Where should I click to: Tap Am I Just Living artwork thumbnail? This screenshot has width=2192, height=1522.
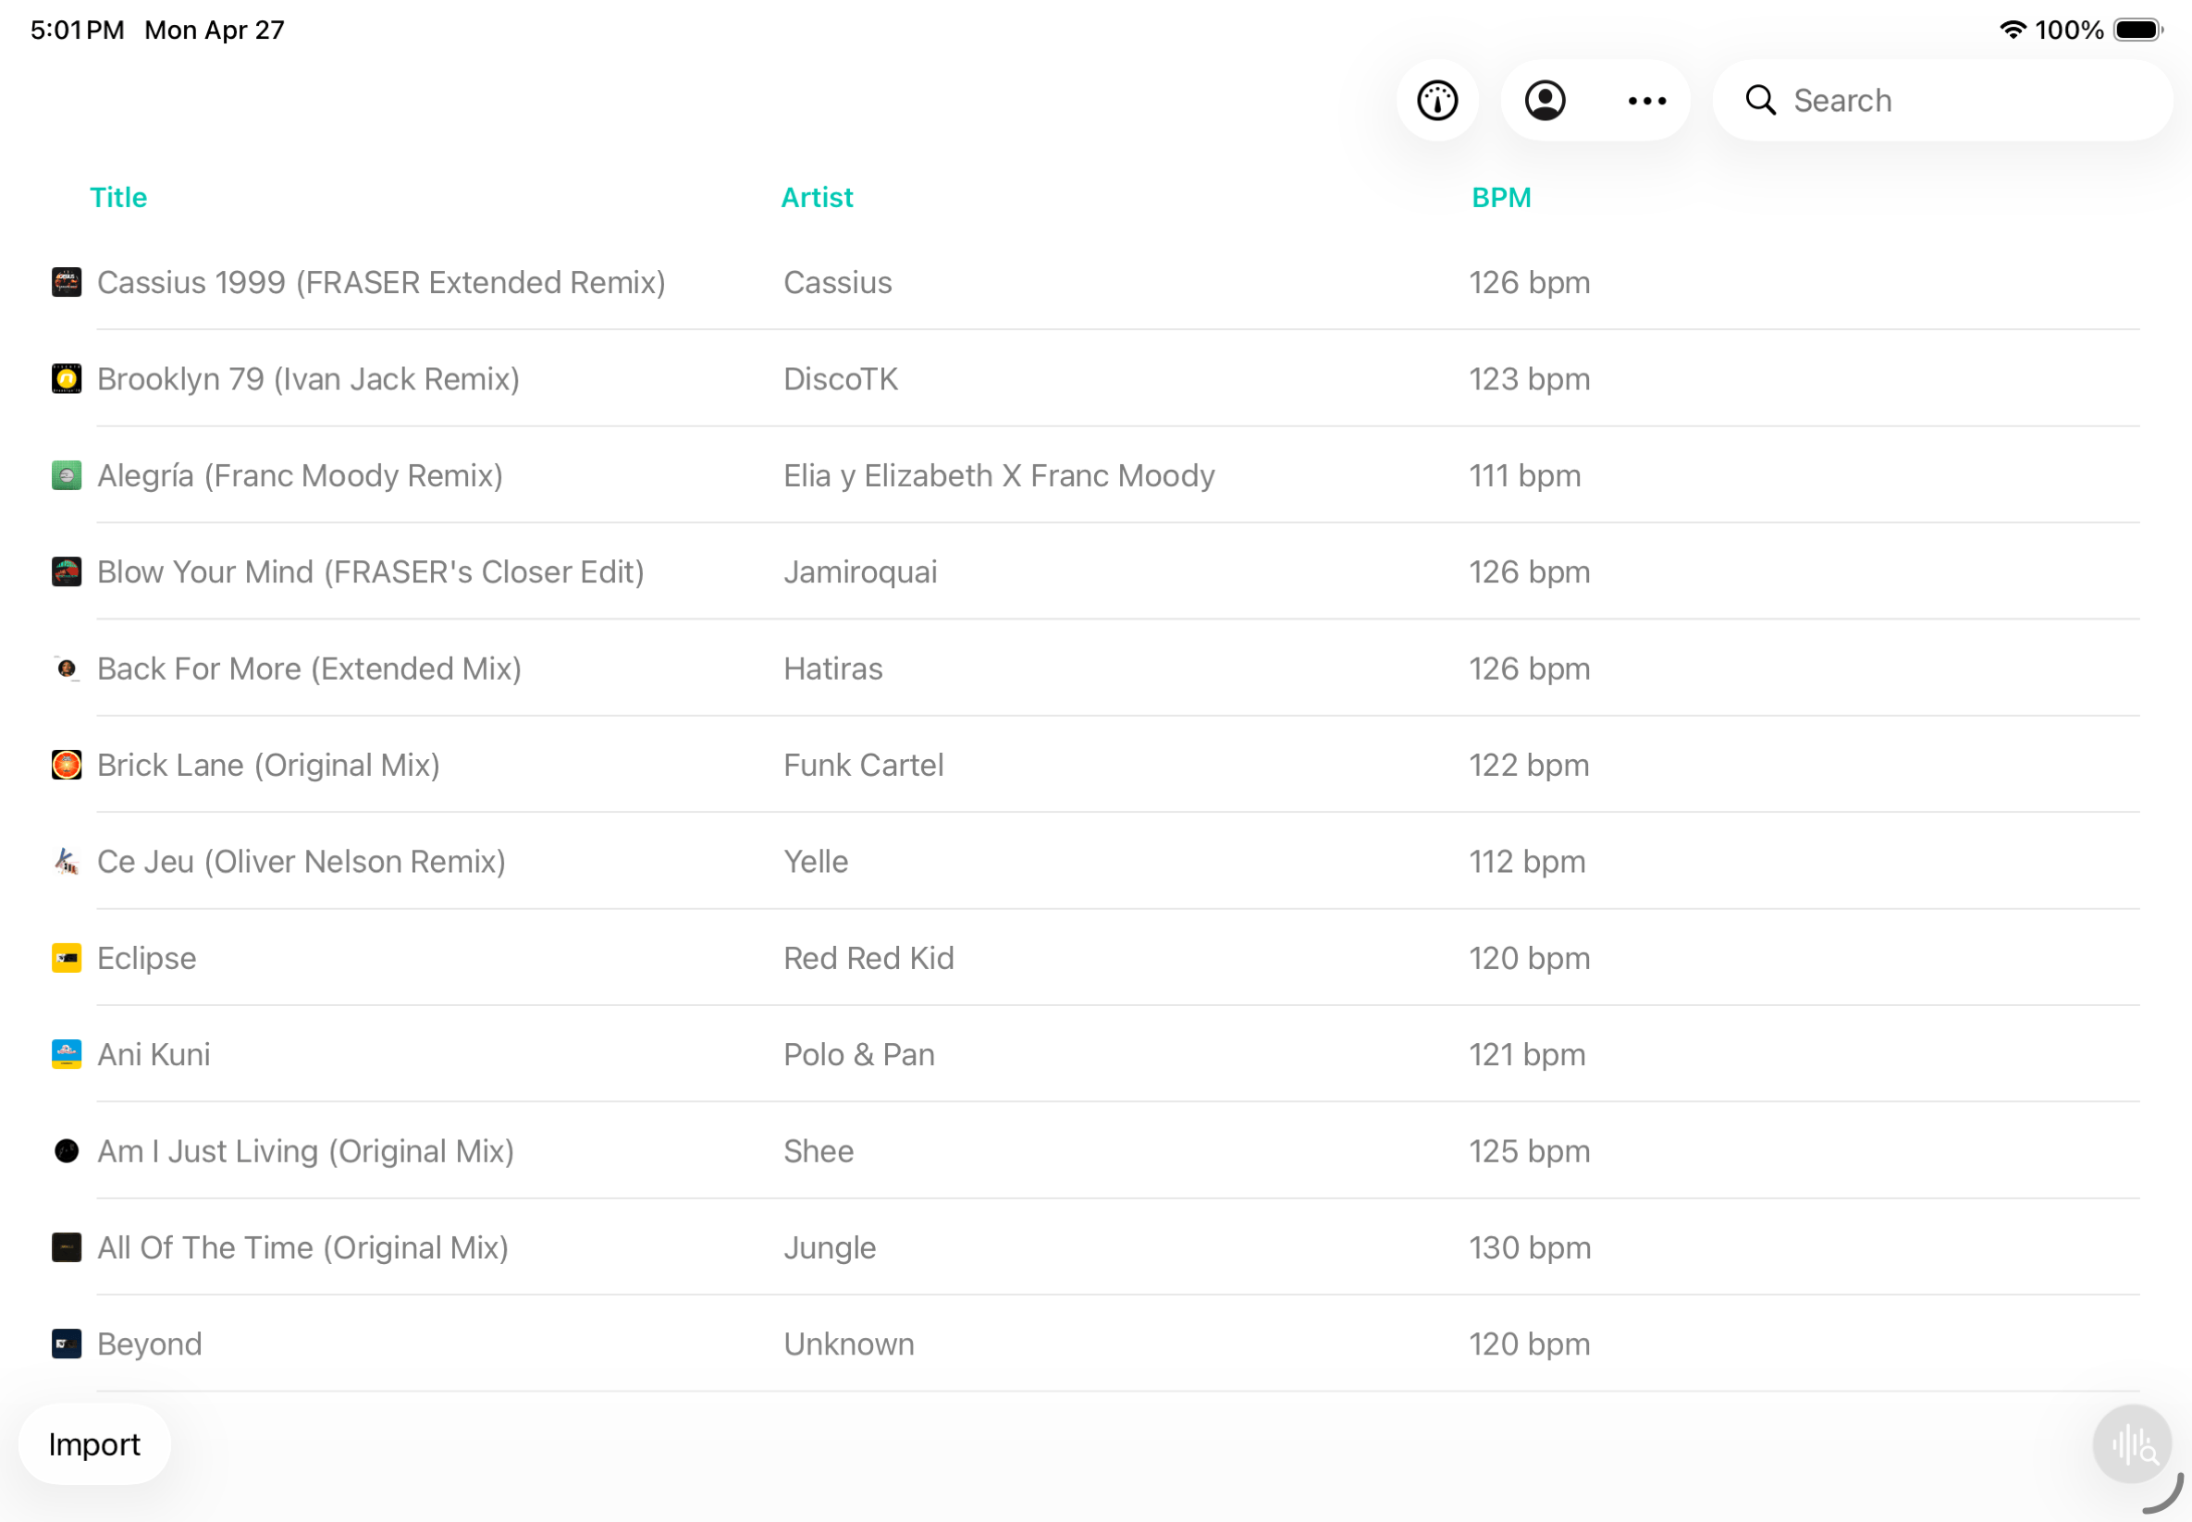67,1151
